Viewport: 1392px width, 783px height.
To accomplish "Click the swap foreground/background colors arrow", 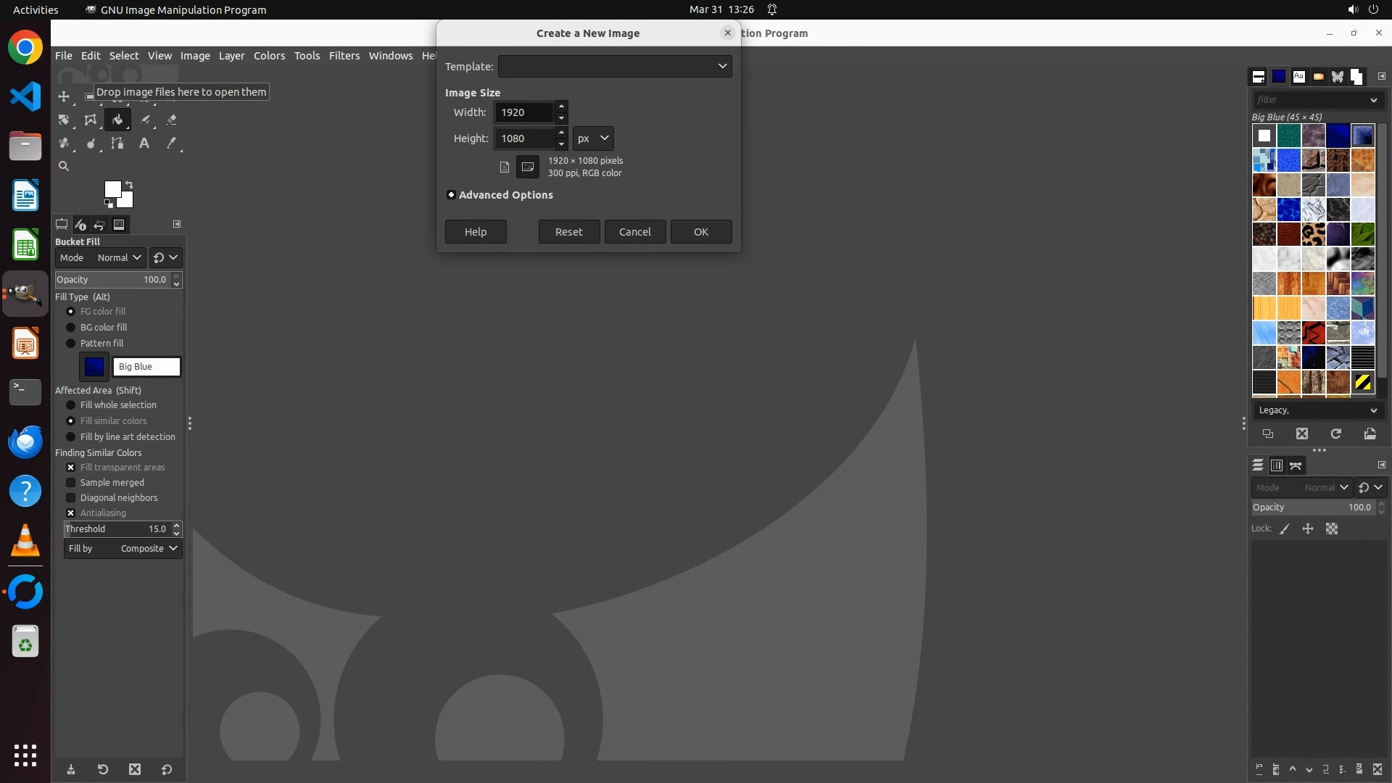I will [x=129, y=184].
